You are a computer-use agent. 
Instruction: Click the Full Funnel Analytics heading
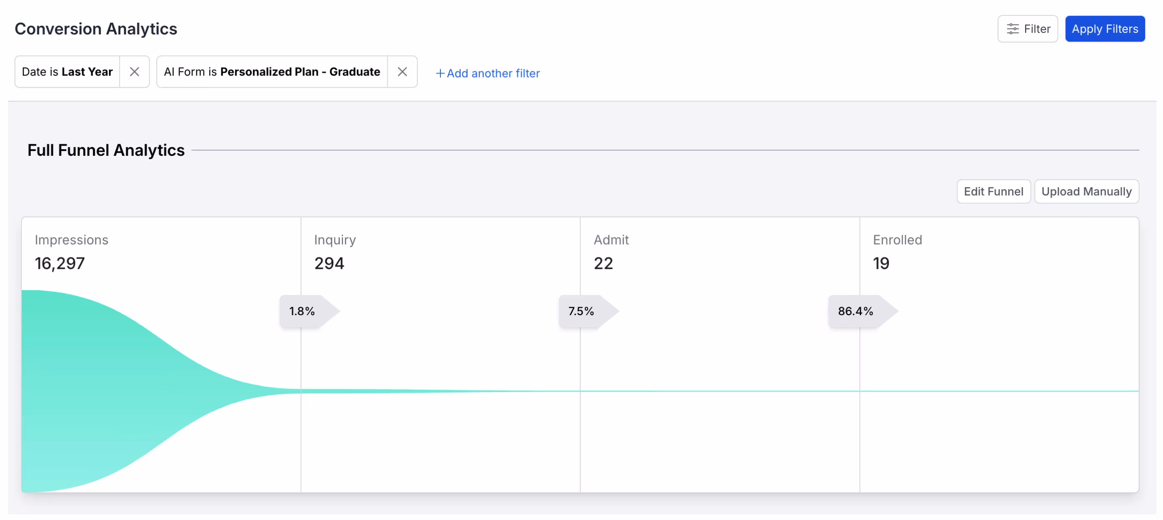pyautogui.click(x=106, y=150)
